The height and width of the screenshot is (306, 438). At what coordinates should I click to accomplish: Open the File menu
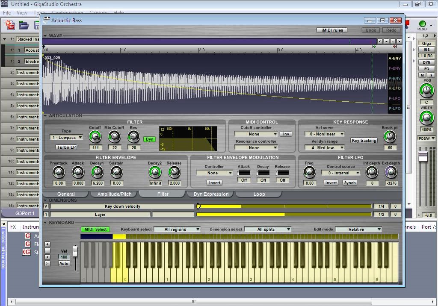[x=7, y=13]
